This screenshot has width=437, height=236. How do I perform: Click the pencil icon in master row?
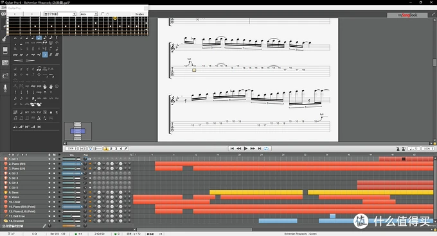44,226
